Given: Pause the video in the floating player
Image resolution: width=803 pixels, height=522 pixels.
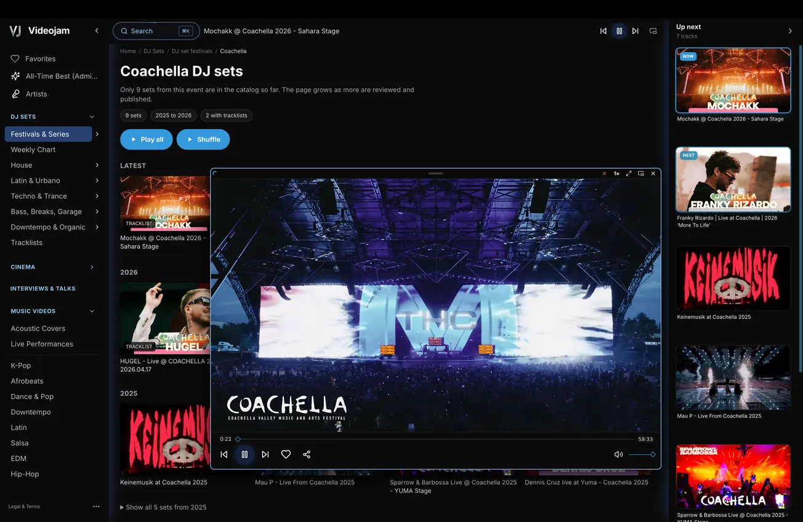Looking at the screenshot, I should pyautogui.click(x=244, y=454).
